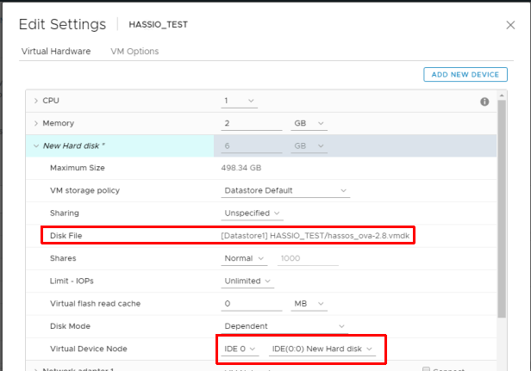Click the ADD NEW DEVICE button
The height and width of the screenshot is (371, 531).
465,74
